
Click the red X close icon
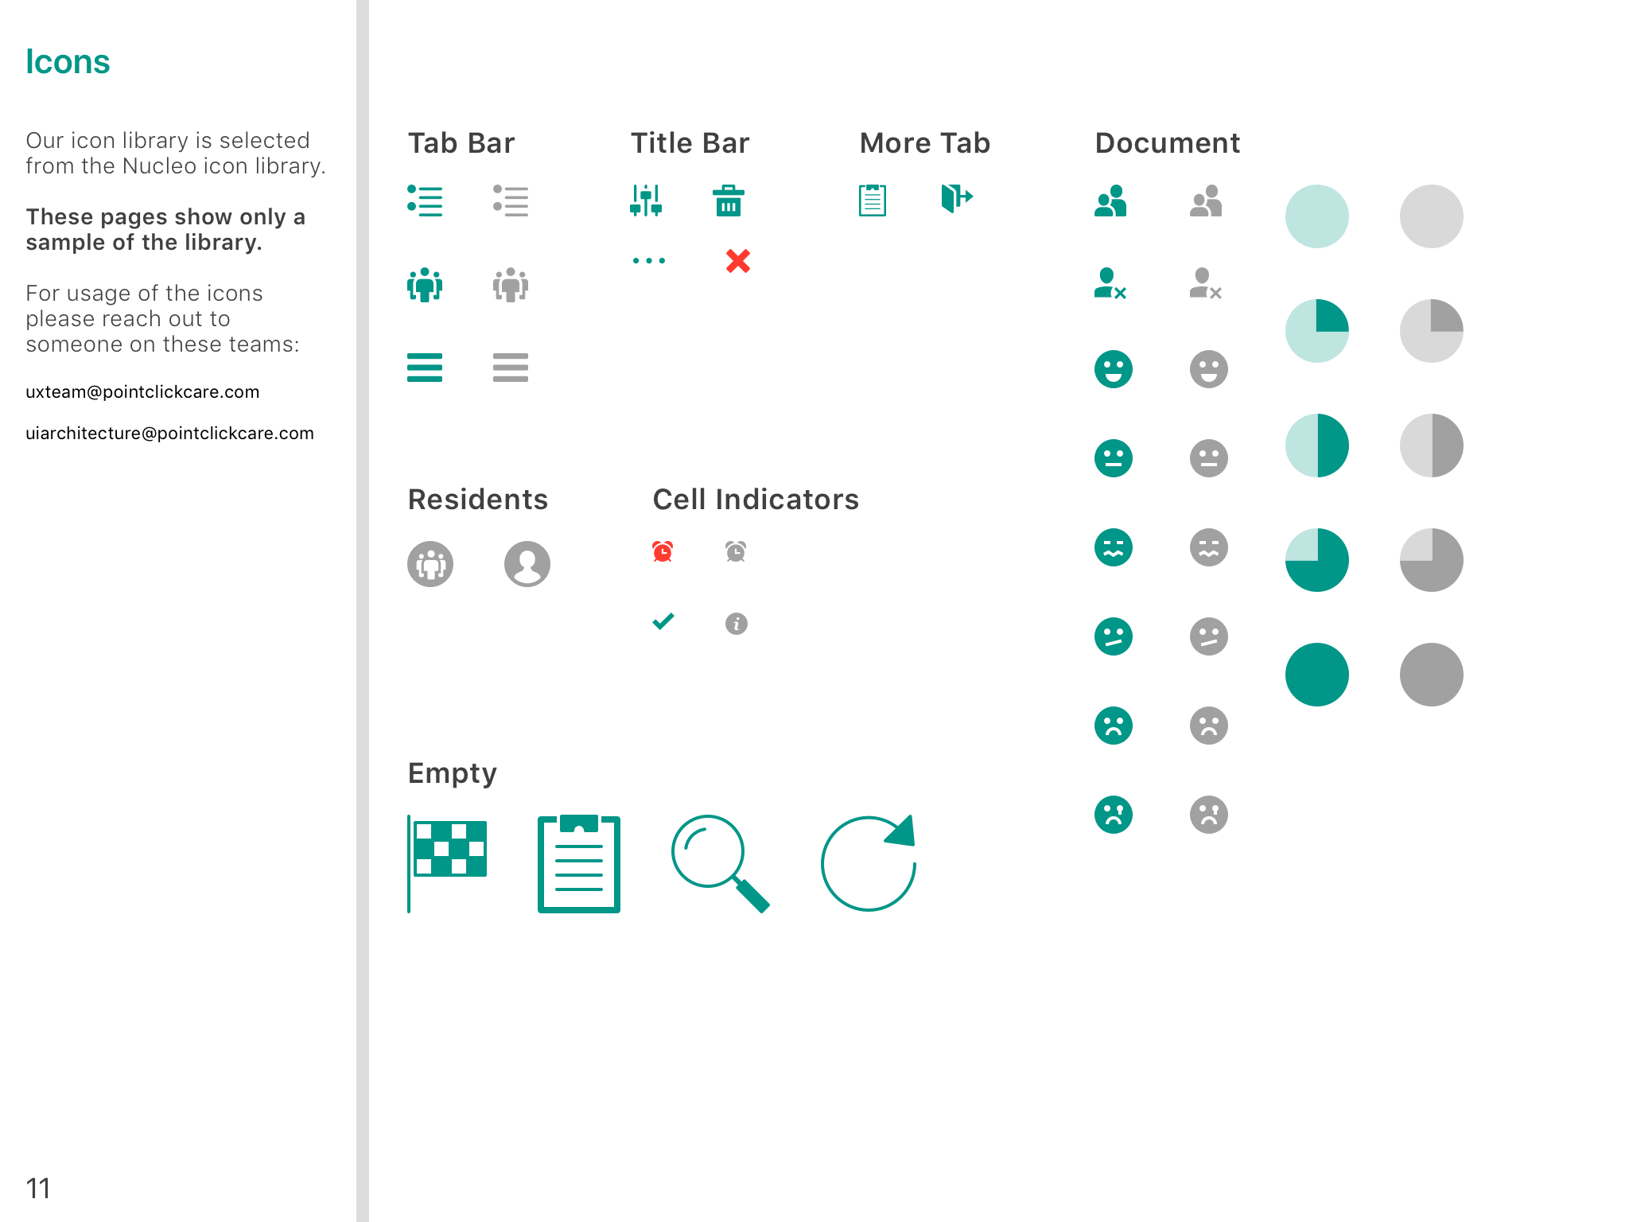[x=738, y=261]
